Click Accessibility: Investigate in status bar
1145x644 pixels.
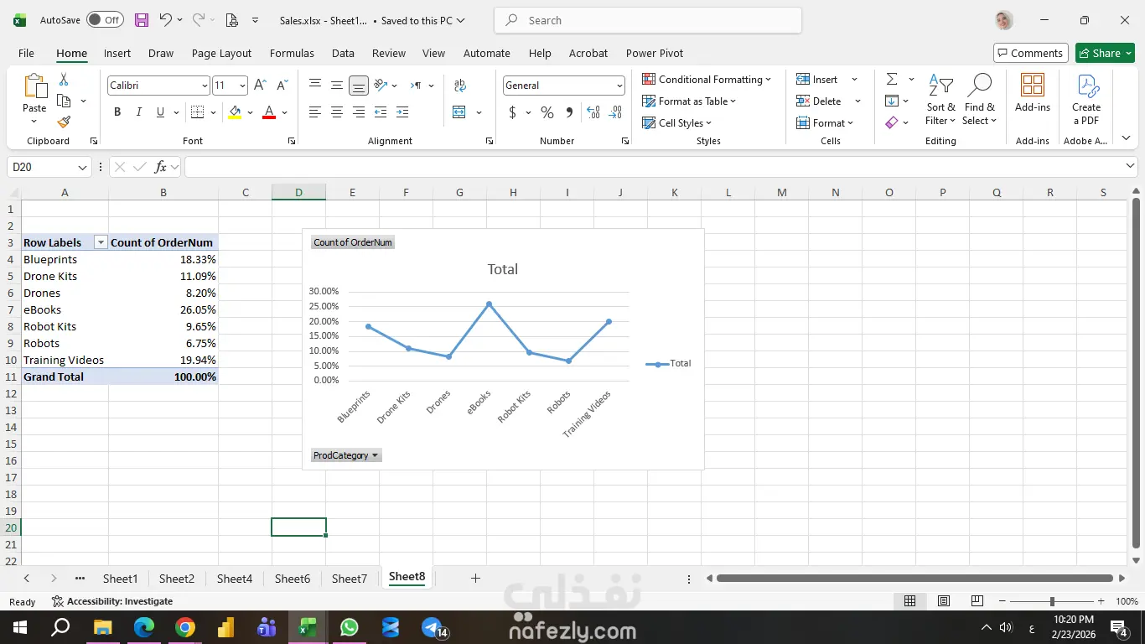[x=112, y=601]
